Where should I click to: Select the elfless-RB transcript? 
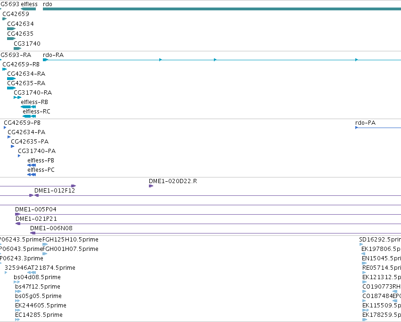pos(28,107)
